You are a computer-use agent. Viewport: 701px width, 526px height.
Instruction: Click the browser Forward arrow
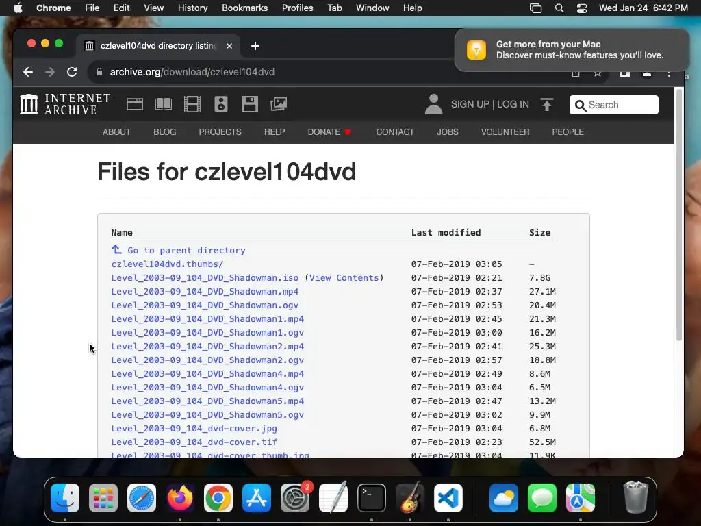[x=49, y=72]
